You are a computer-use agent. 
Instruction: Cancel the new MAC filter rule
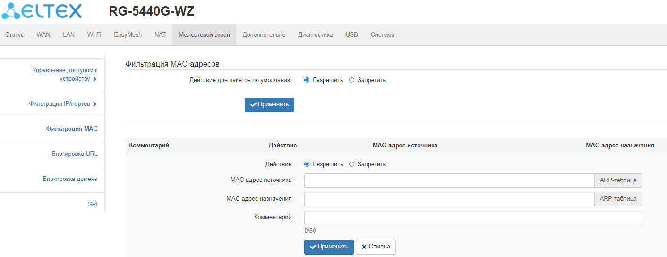pyautogui.click(x=376, y=247)
